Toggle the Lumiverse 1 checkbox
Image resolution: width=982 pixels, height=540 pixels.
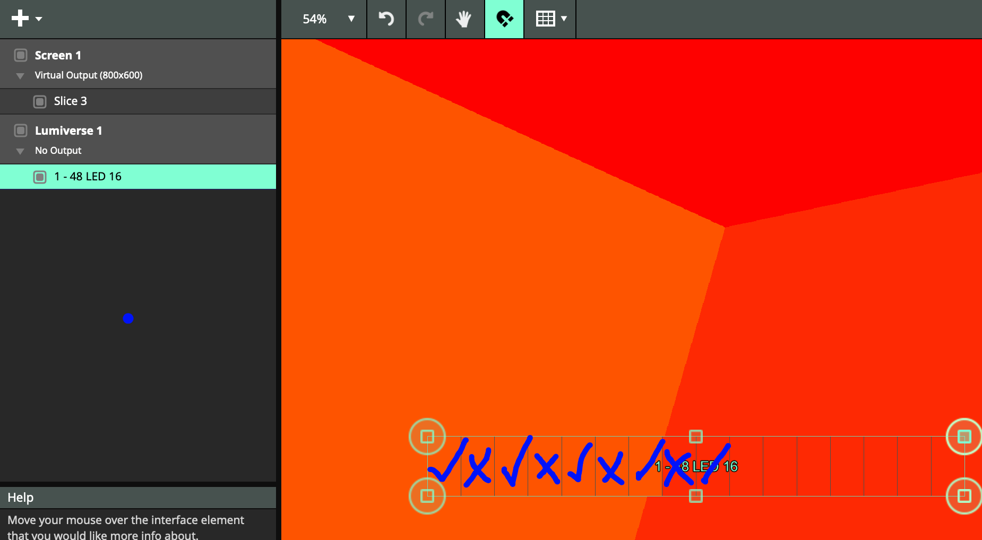pos(21,130)
